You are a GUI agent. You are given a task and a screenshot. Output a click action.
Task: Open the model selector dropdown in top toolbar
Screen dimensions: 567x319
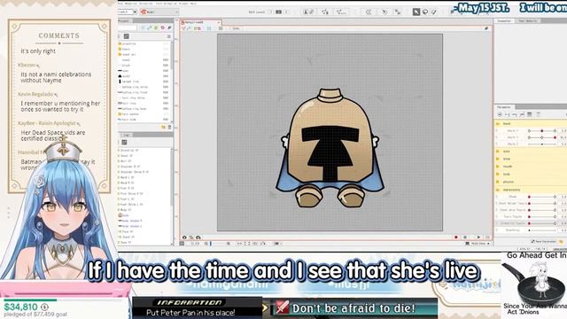coord(159,12)
